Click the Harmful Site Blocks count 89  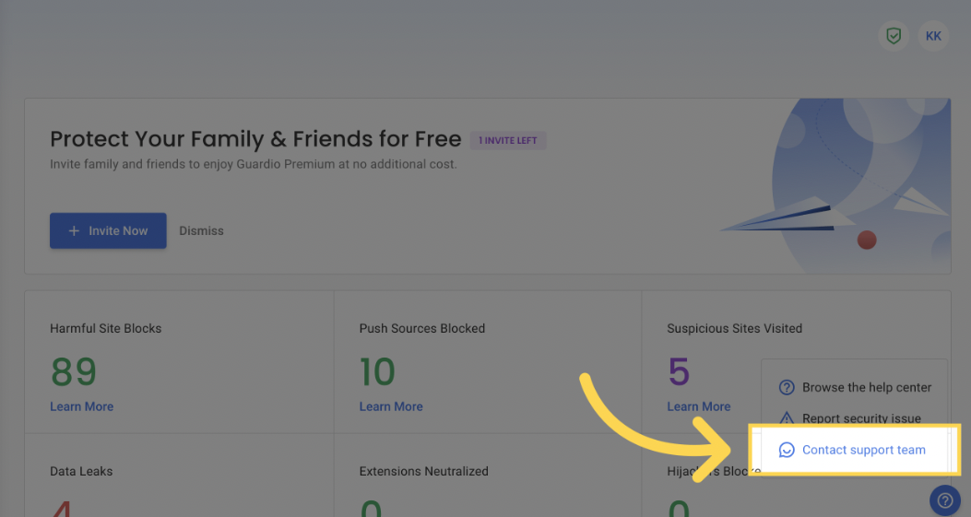coord(74,371)
